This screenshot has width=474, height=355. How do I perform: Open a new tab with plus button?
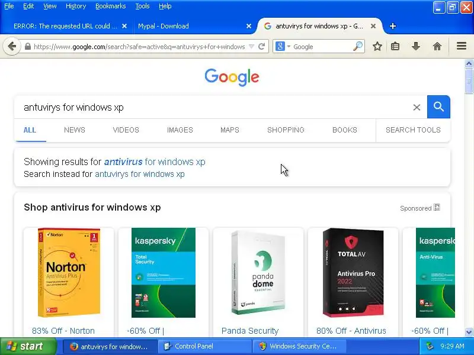[393, 26]
